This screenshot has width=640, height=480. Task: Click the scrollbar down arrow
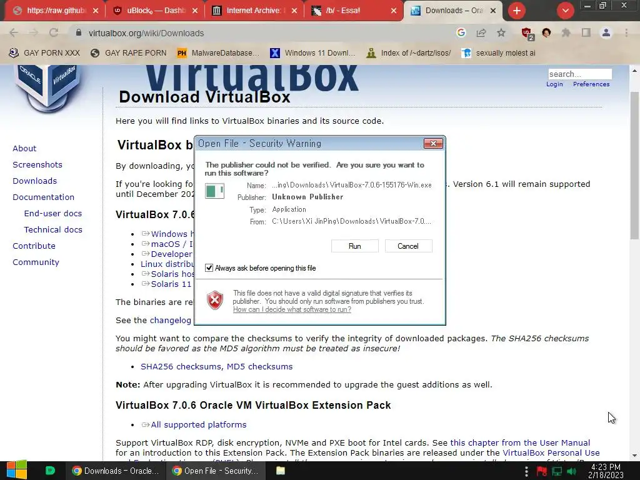(635, 456)
